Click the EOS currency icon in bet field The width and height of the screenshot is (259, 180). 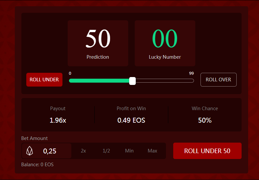[30, 151]
